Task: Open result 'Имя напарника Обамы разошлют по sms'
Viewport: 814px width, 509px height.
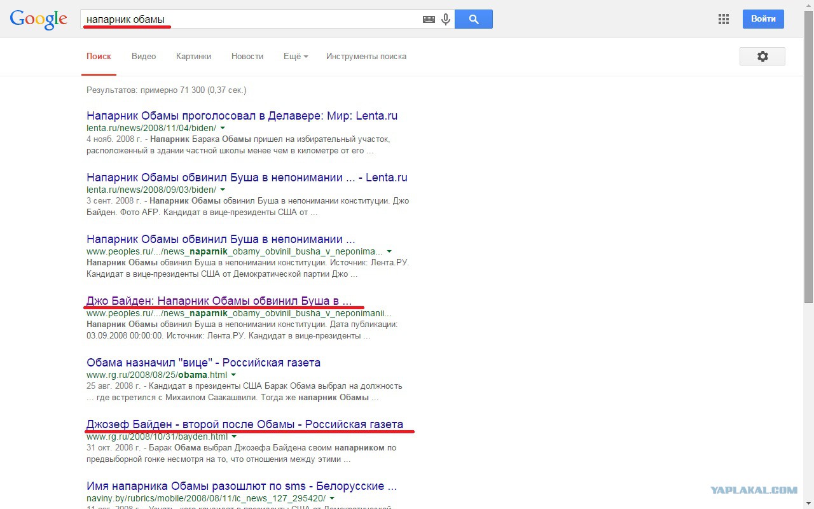Action: (242, 486)
